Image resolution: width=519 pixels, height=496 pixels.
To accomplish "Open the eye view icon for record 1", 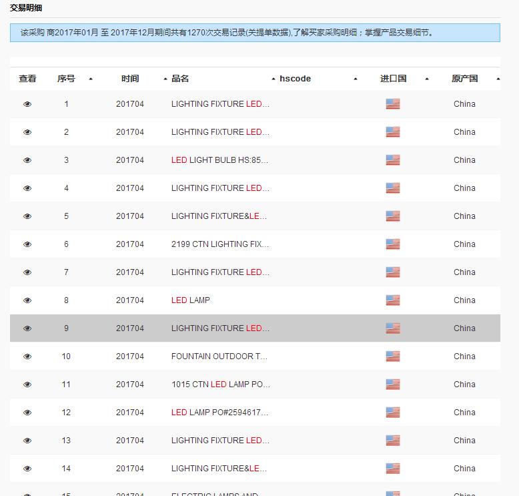I will (27, 104).
